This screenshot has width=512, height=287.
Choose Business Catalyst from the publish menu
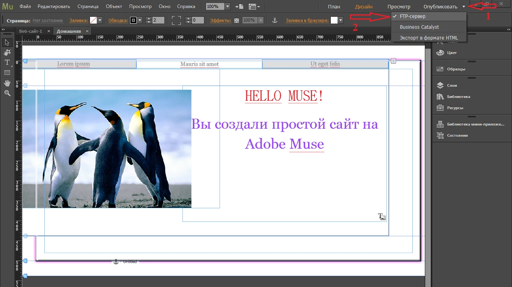(419, 27)
